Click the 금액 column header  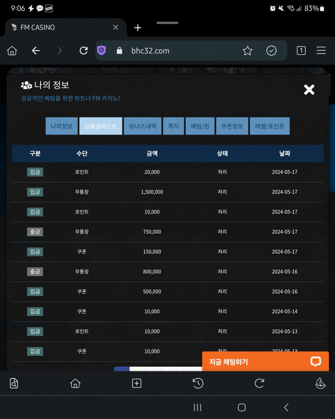pyautogui.click(x=152, y=153)
